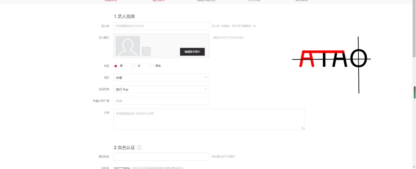Image resolution: width=416 pixels, height=169 pixels.
Task: Click the large artist avatar placeholder
Action: [127, 46]
